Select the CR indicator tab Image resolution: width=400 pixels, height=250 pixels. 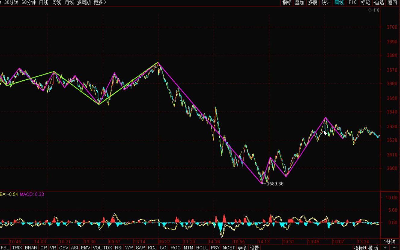(x=44, y=248)
